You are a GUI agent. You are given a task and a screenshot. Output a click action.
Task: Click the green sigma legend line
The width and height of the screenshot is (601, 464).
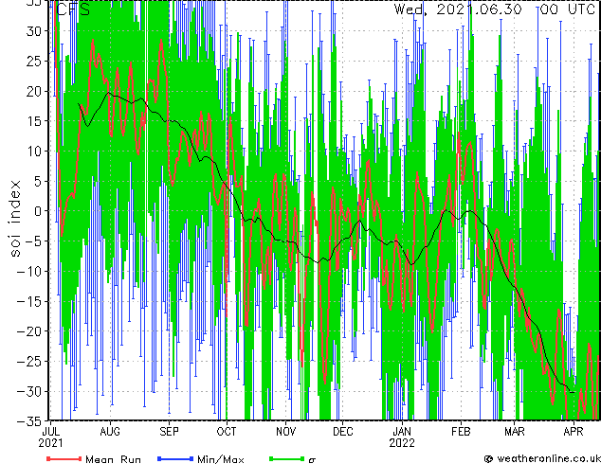(286, 458)
